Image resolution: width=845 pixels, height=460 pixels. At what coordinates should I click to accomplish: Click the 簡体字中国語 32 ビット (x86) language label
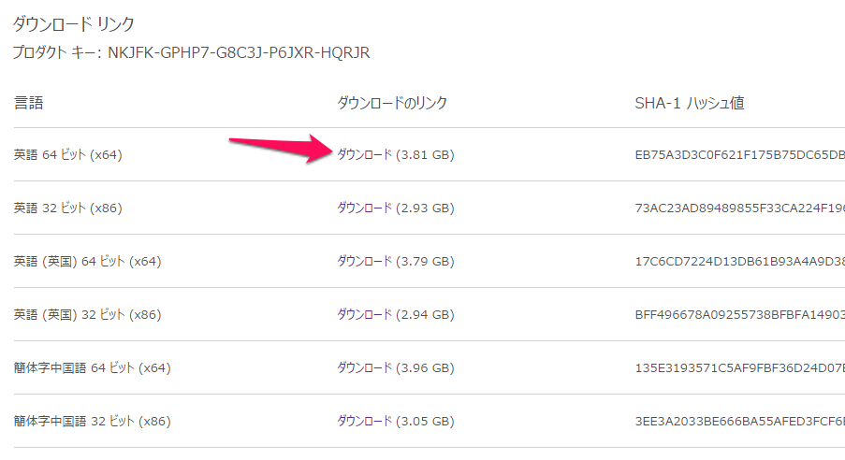[x=92, y=422]
